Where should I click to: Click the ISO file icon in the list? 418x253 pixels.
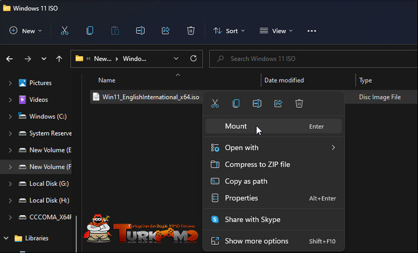tap(96, 97)
